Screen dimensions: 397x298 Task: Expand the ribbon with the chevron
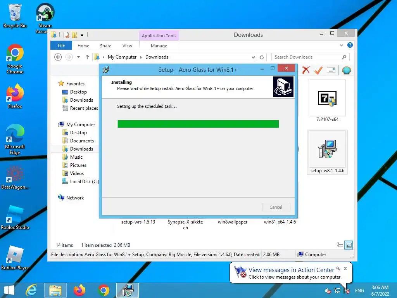(x=341, y=45)
